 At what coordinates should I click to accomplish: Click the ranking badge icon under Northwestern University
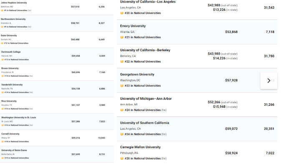2,27
